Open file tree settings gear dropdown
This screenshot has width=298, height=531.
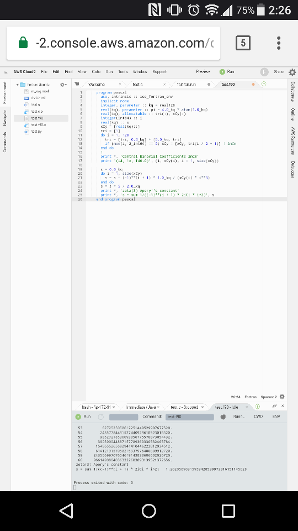tap(63, 85)
